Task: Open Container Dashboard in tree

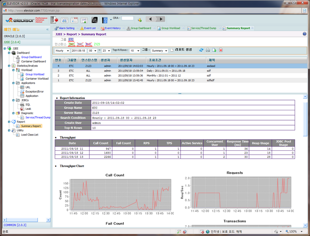Action: pos(34,61)
